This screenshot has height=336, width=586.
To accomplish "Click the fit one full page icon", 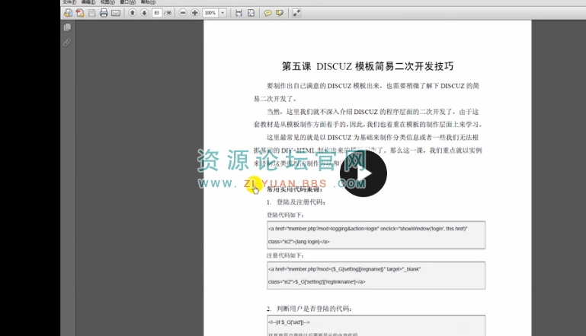I will (251, 13).
